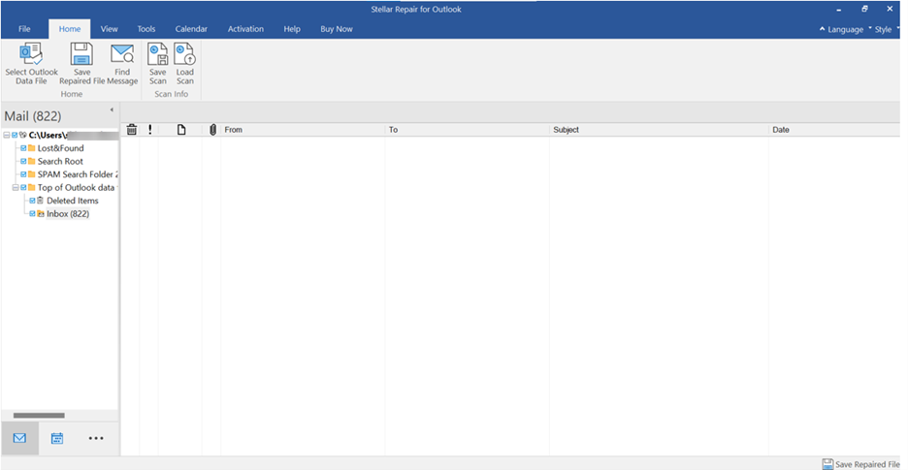Uncheck the C:\Users root checkbox
The height and width of the screenshot is (470, 908).
15,135
